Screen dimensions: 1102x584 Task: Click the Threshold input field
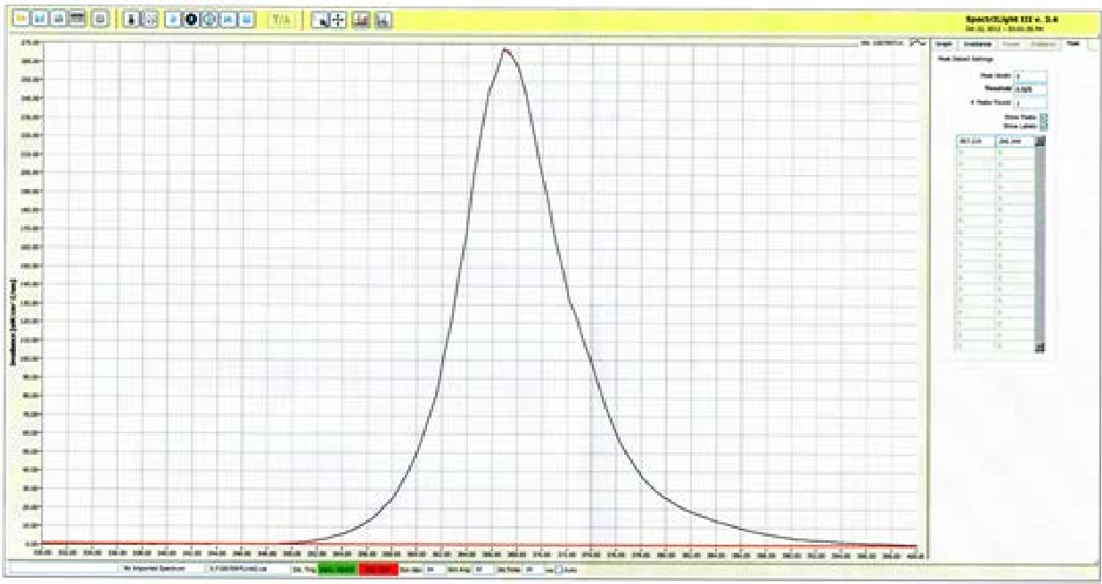(1030, 90)
